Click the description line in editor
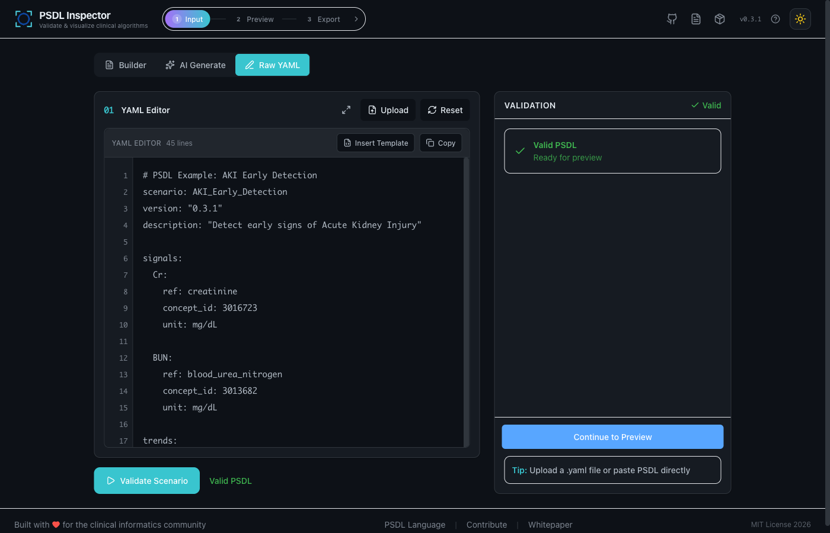 [282, 225]
